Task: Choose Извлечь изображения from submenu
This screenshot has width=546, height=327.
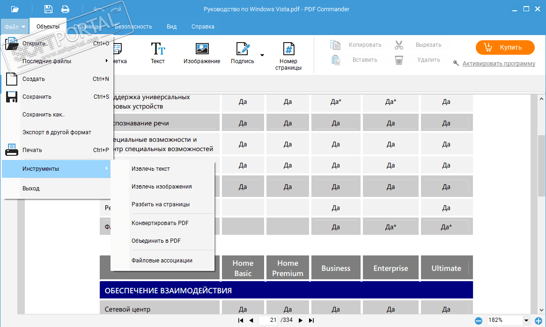Action: click(162, 187)
